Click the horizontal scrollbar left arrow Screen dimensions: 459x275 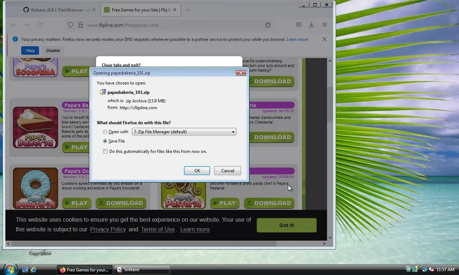pos(8,243)
